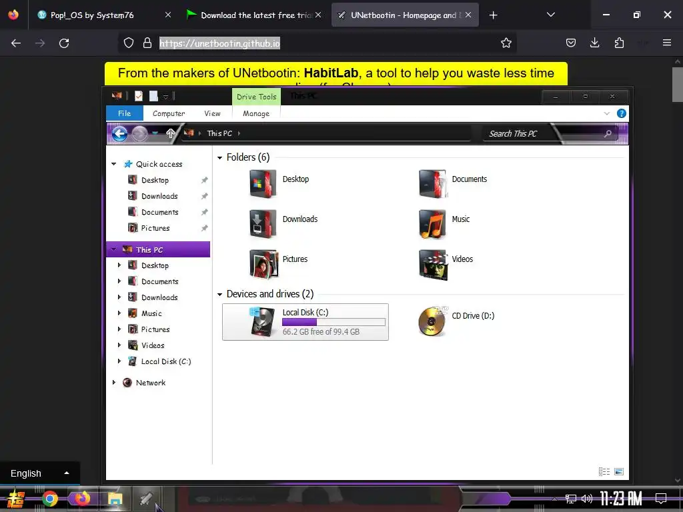Click the site lock icon in address bar

147,43
